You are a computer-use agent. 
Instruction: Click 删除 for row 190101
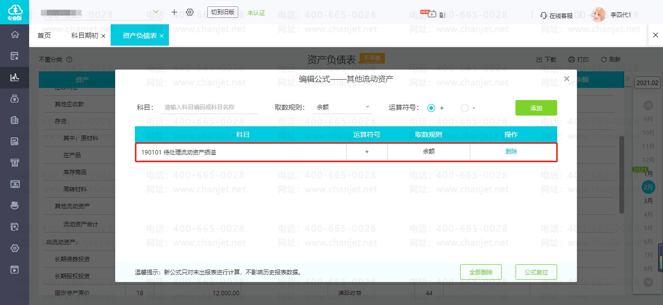coord(511,152)
